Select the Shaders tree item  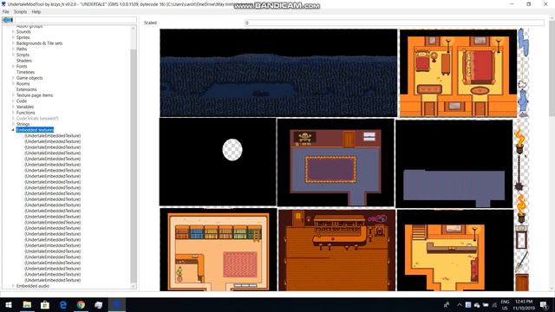(x=24, y=61)
